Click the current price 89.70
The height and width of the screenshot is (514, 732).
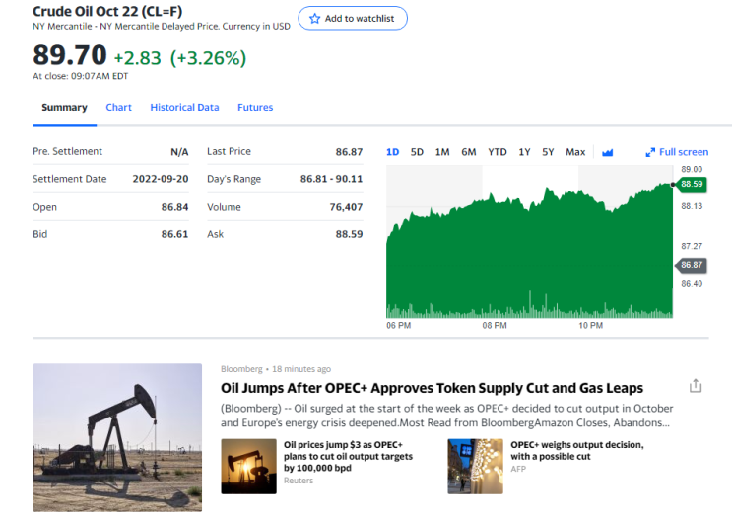[x=70, y=55]
